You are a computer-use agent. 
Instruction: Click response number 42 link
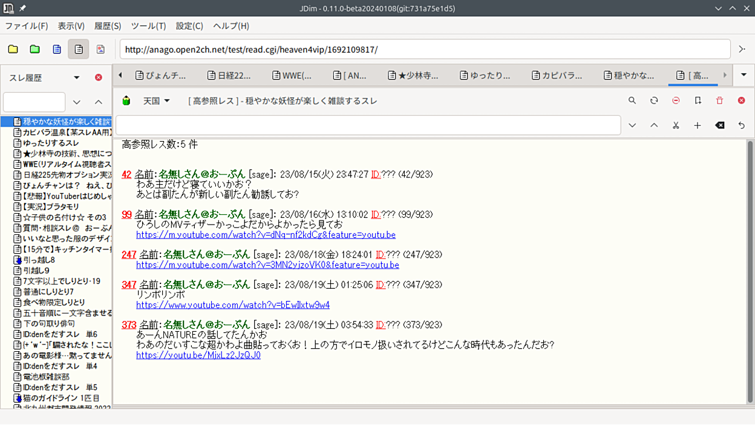pos(126,174)
